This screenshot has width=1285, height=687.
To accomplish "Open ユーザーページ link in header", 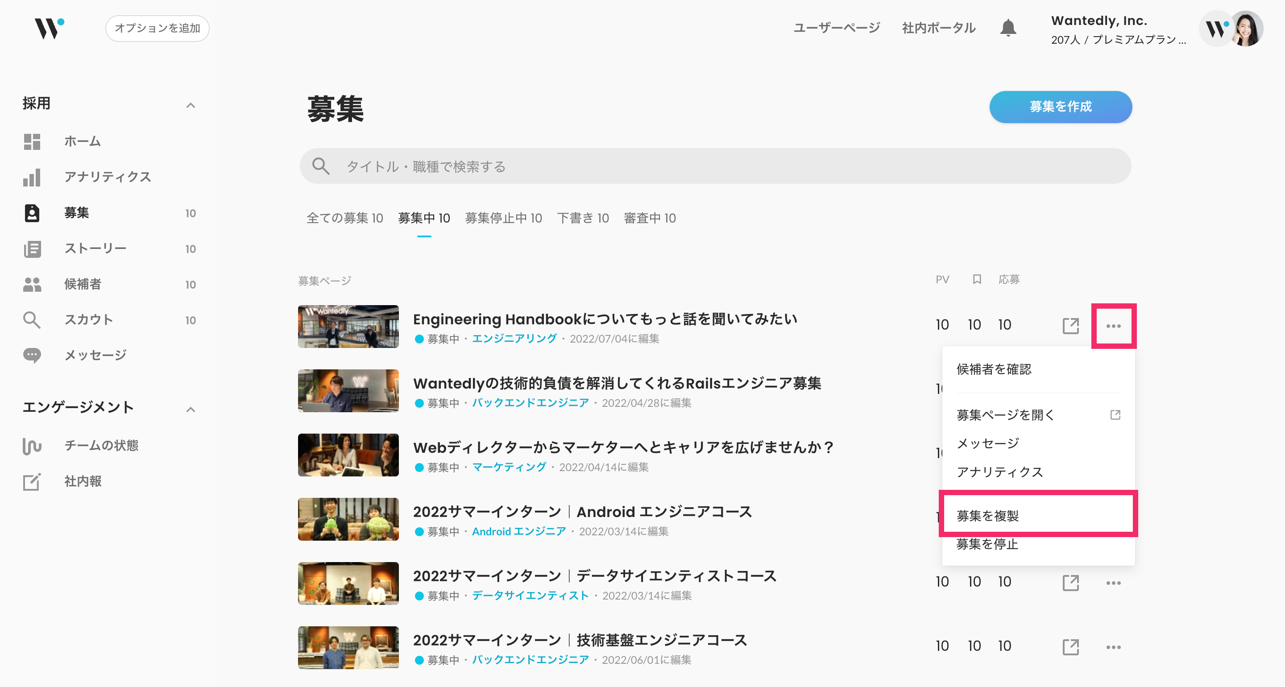I will tap(837, 28).
